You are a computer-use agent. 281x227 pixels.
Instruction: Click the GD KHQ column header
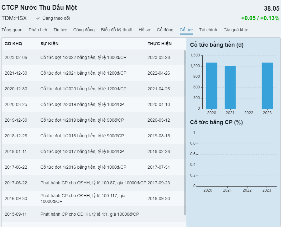point(13,44)
